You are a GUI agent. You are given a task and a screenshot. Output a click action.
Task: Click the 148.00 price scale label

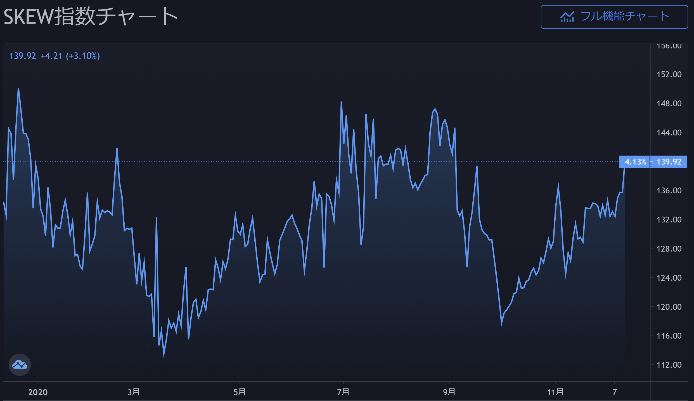(669, 104)
